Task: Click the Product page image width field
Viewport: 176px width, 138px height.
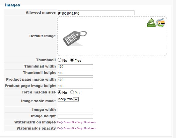Action: tap(75, 80)
